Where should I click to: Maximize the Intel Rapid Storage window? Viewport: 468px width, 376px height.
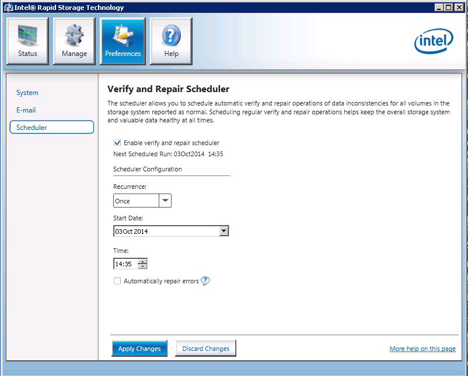pyautogui.click(x=449, y=8)
